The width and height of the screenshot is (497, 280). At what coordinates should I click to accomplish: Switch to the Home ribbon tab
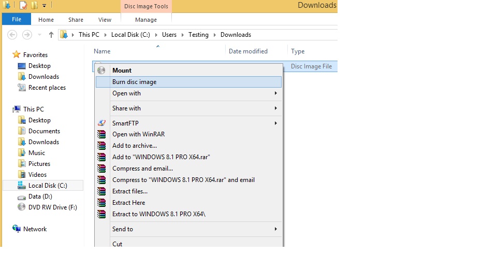pyautogui.click(x=46, y=20)
